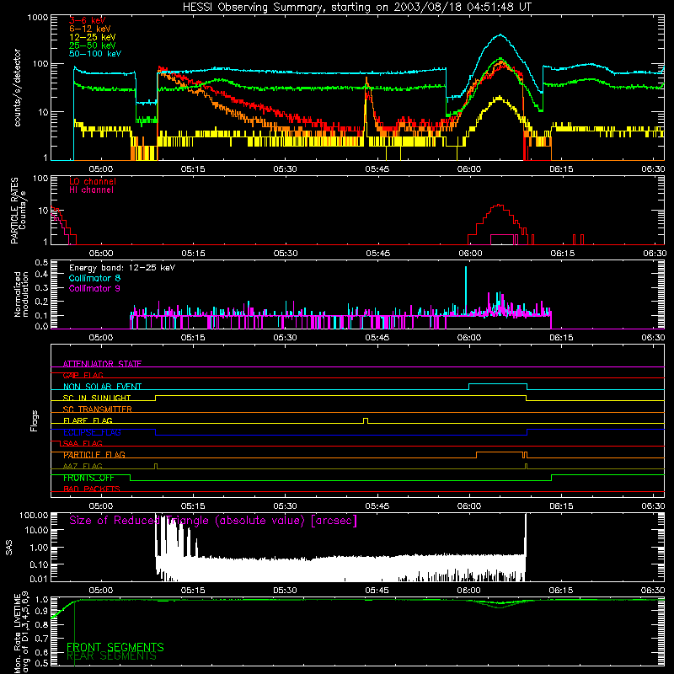Click the 'HI channel' legend text

pos(91,190)
